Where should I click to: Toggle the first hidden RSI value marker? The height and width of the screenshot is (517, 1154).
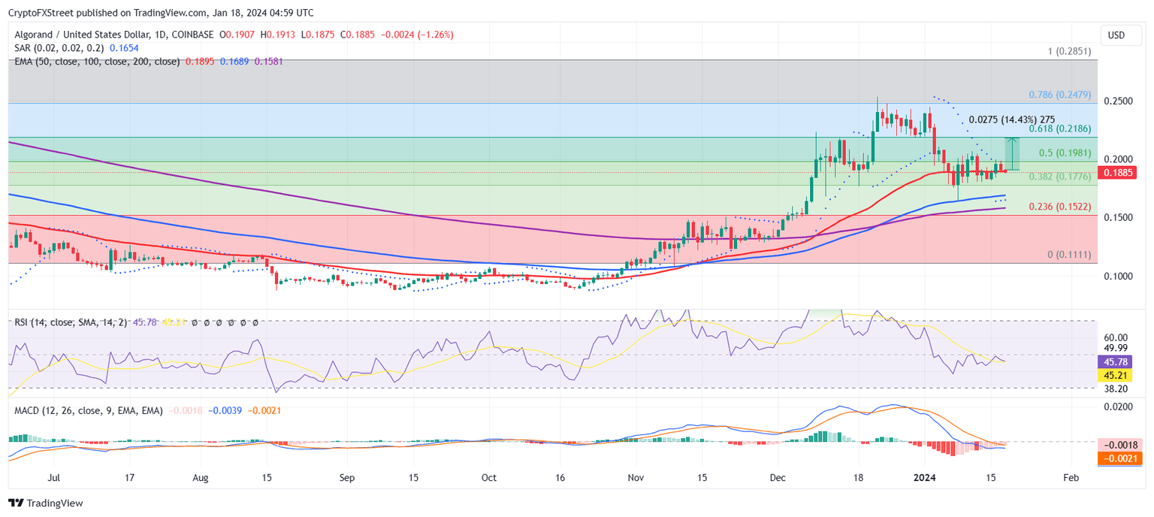(194, 322)
